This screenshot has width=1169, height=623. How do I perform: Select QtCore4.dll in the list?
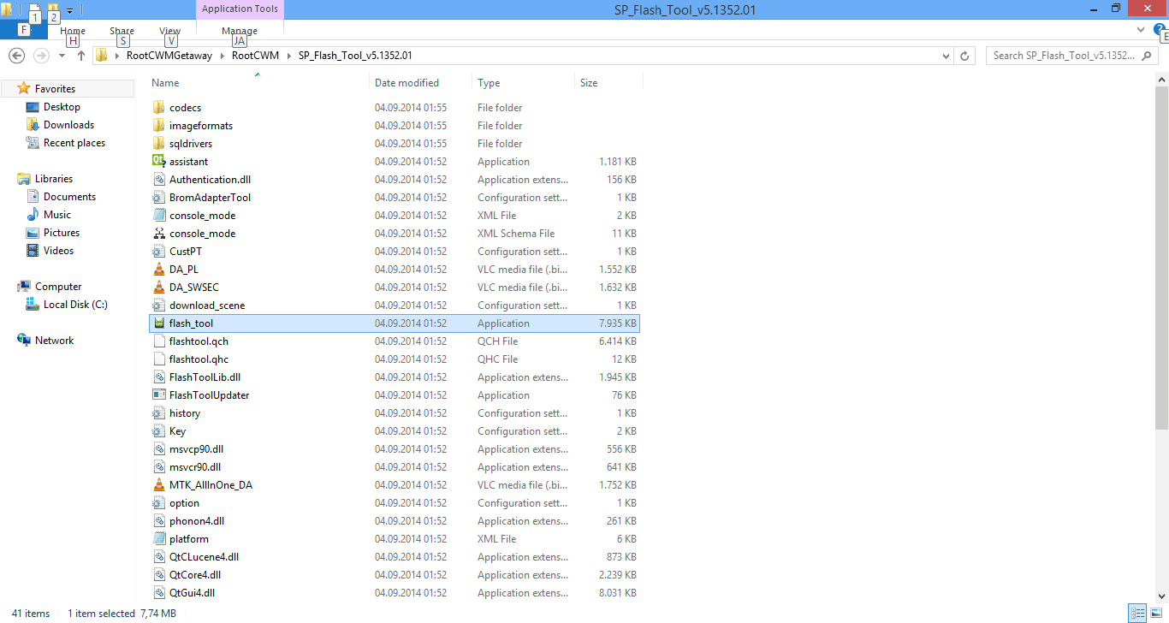395,575
